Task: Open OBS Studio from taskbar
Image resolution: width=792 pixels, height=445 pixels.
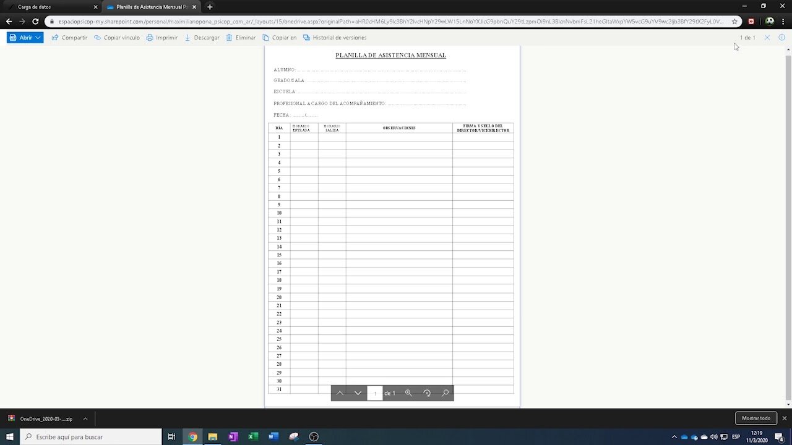Action: [x=314, y=436]
